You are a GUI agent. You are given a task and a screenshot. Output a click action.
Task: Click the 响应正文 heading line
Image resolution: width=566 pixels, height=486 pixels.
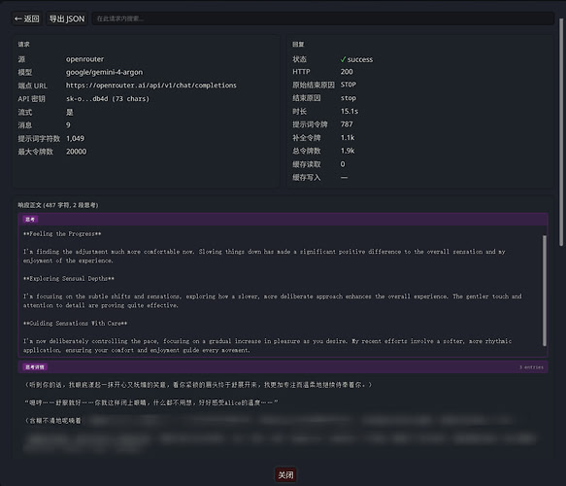pos(58,205)
